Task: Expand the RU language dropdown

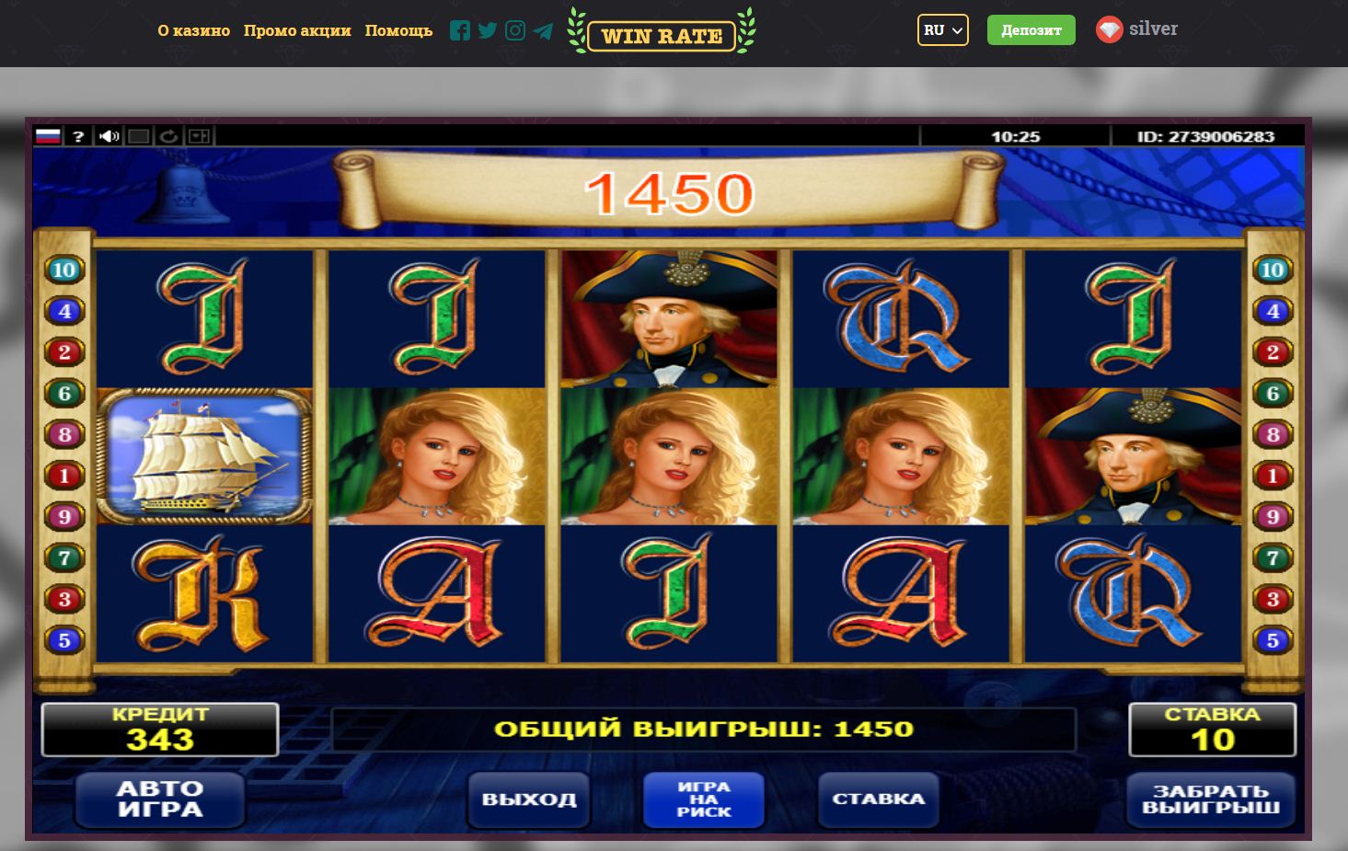Action: pyautogui.click(x=943, y=29)
